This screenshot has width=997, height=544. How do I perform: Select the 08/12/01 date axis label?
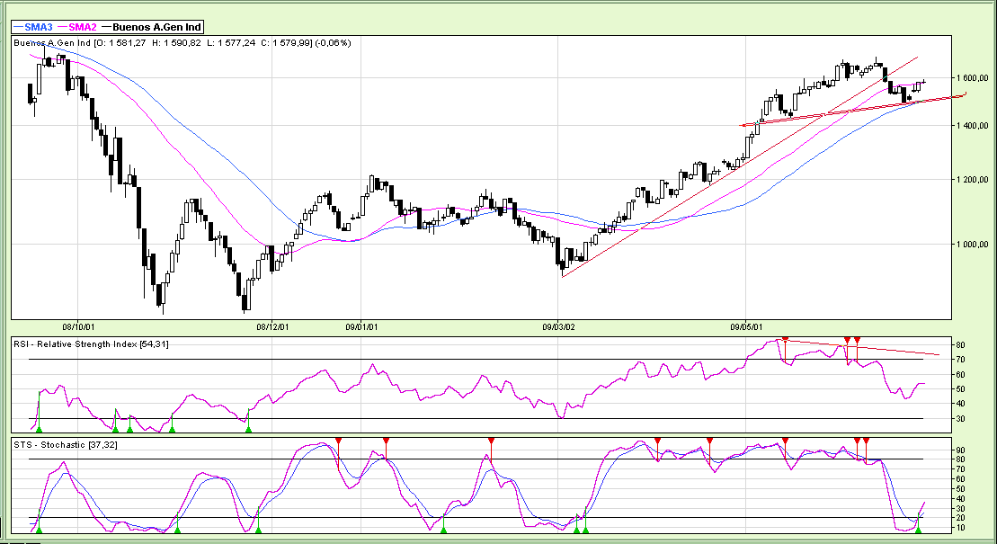pos(272,327)
